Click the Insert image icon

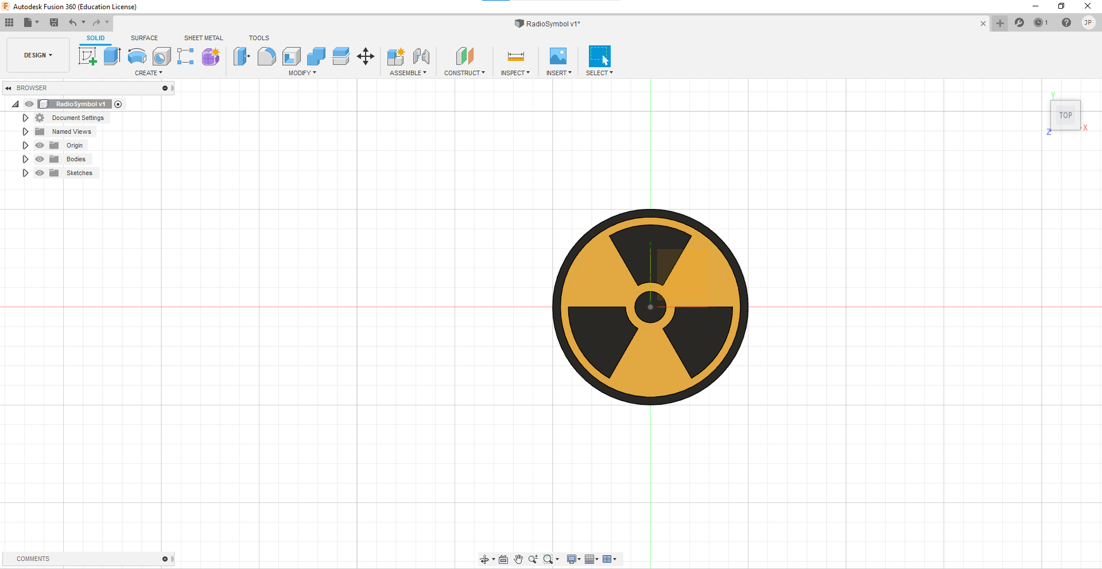point(558,56)
